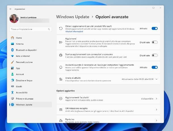173x131 pixels.
Task: Click the Privacy e sicurezza shield icon
Action: point(12,99)
